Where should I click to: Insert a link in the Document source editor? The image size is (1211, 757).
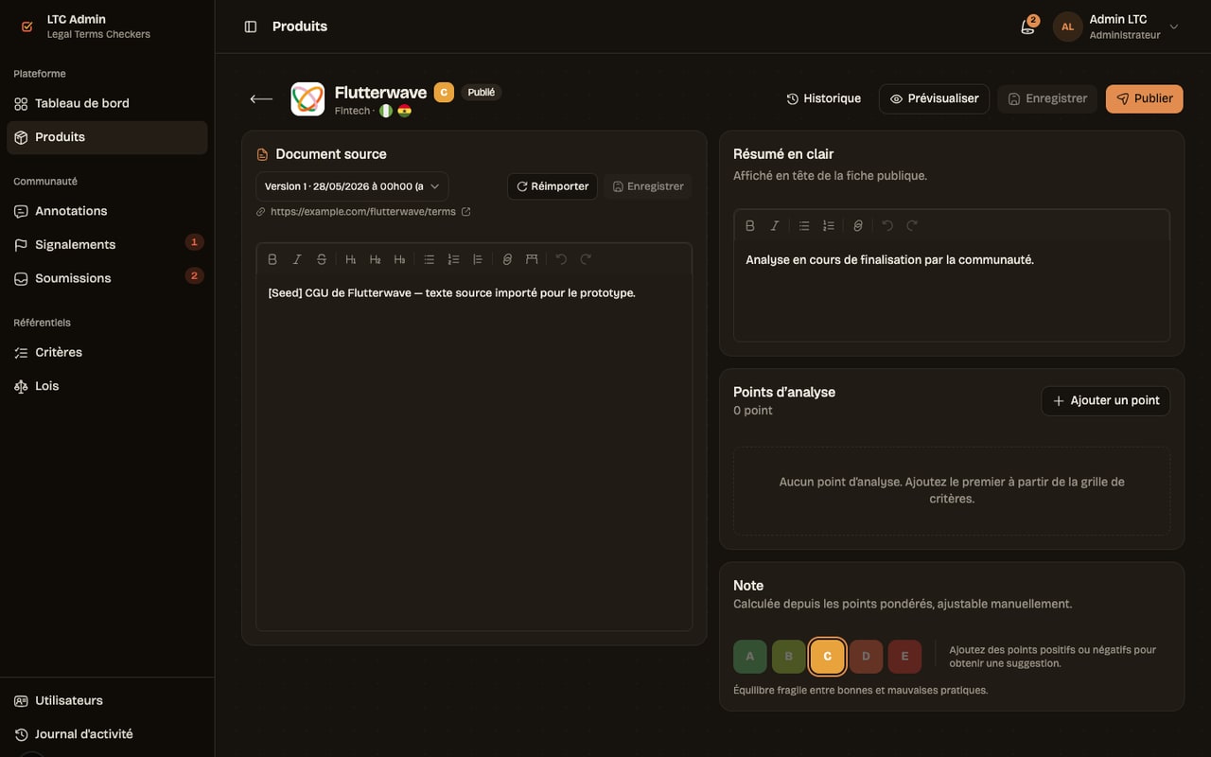tap(507, 259)
